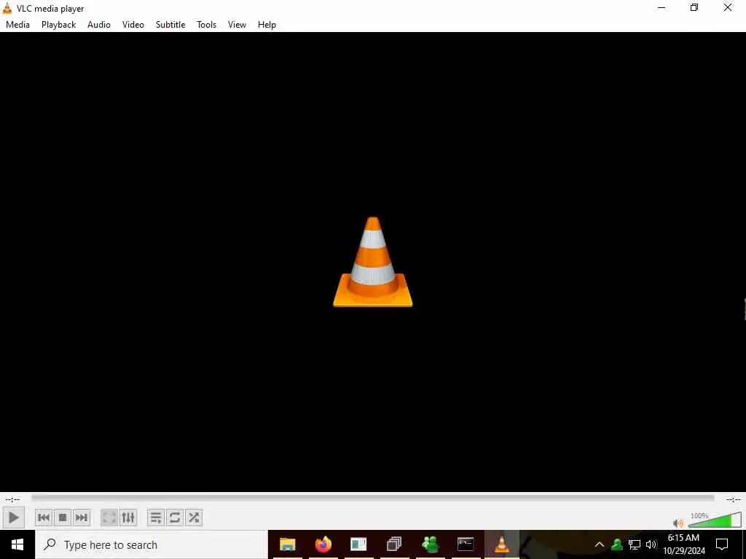Open the Help menu

pos(267,25)
